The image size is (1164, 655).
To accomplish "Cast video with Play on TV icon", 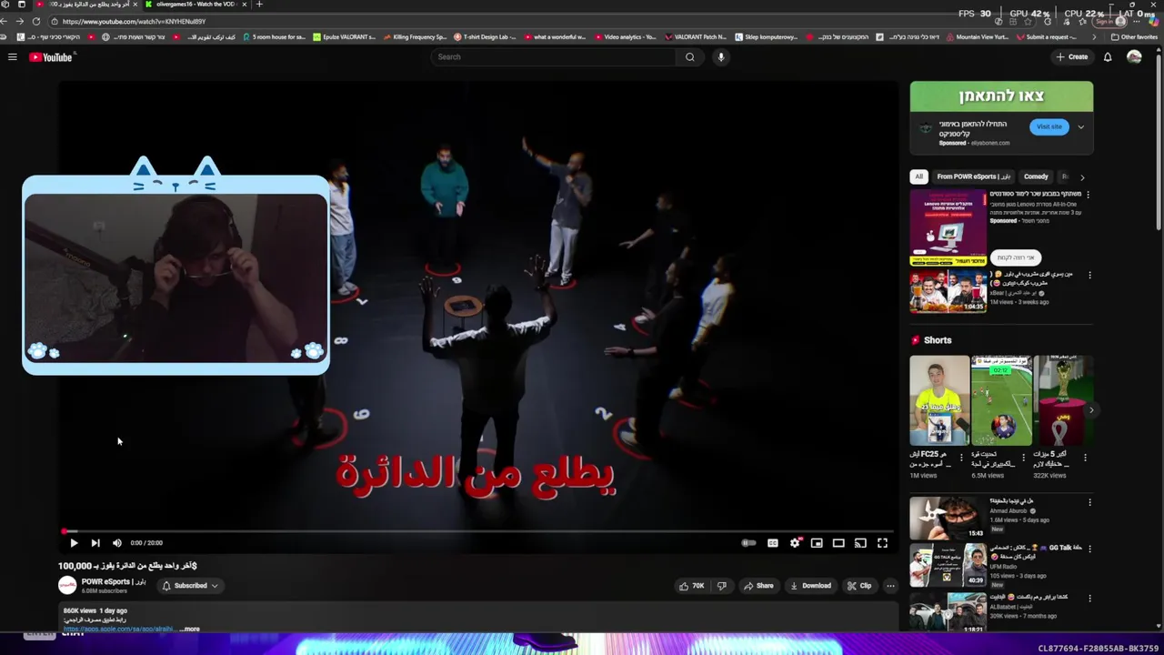I will click(x=860, y=543).
